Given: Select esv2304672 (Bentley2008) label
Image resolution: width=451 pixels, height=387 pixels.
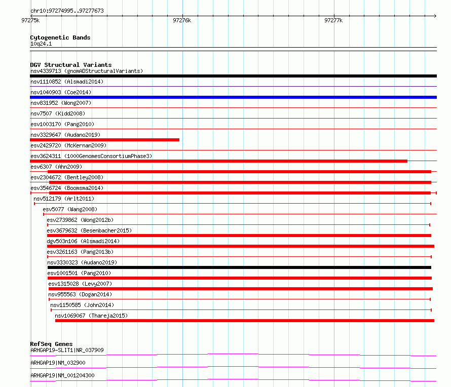Looking at the screenshot, I should (x=67, y=177).
